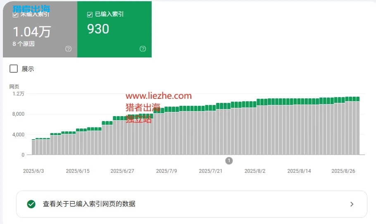Click the green check icon beside 查看关于已编入索引网页的数据
This screenshot has height=224, width=376.
31,204
